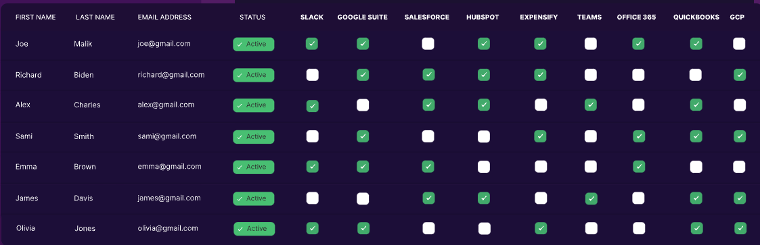Uncheck Office 365 for Sami Smith

[639, 136]
